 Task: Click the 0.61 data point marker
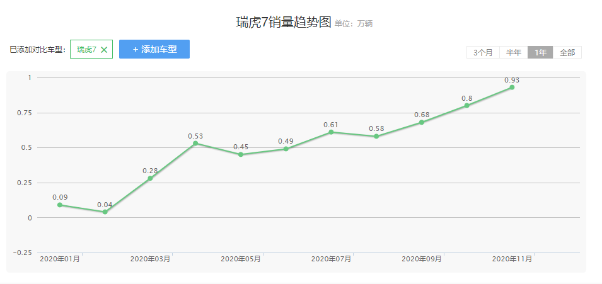[331, 132]
